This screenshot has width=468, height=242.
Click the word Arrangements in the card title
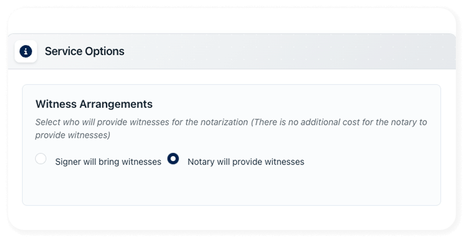(x=116, y=104)
